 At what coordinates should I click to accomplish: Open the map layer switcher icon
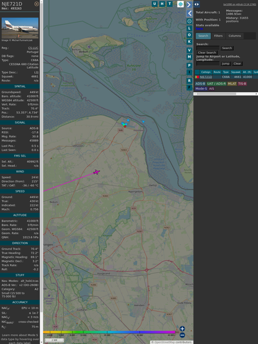point(180,4)
